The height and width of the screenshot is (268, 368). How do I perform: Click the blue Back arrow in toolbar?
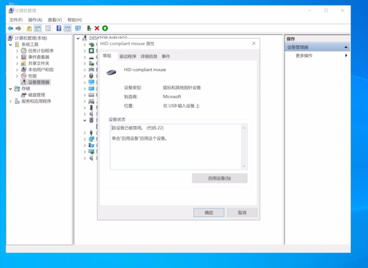(x=10, y=29)
